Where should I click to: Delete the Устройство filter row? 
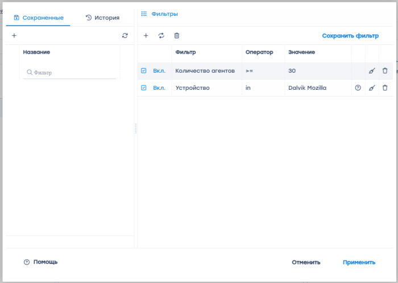tap(385, 88)
